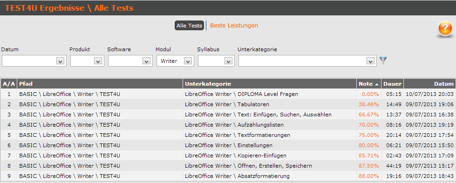Click the 87.50% note value
Viewport: 456px width, 183px height.
point(369,166)
